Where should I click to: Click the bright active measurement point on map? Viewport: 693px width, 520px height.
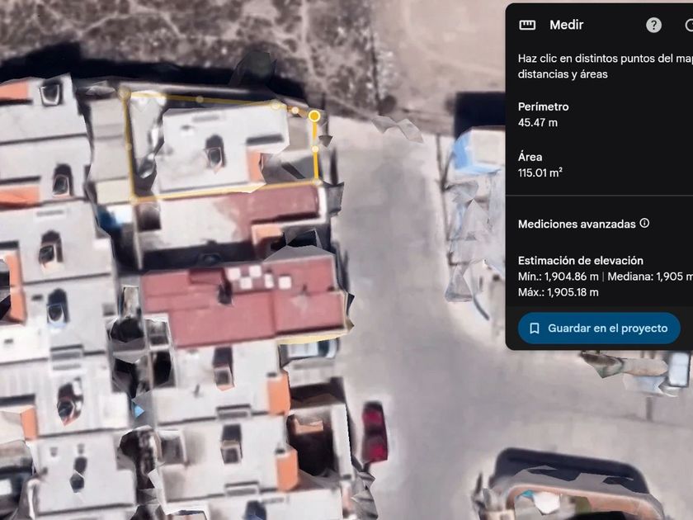tap(314, 116)
